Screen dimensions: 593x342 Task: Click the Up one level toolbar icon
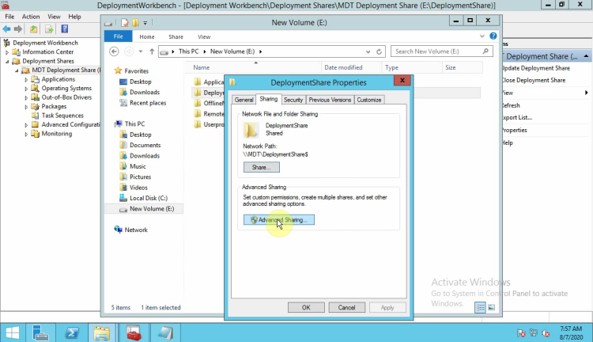[34, 28]
